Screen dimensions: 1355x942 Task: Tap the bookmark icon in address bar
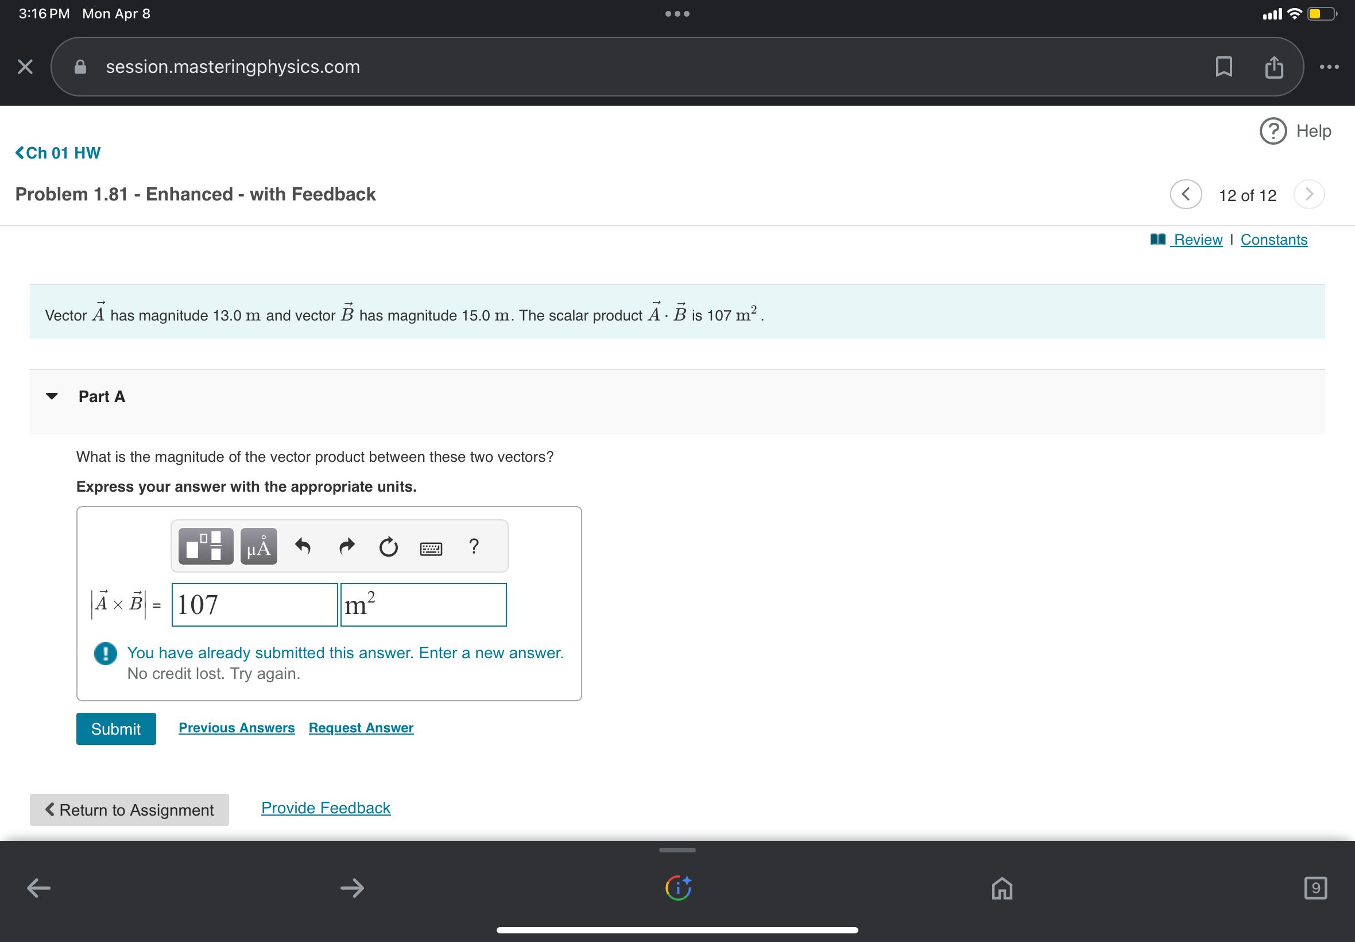coord(1224,67)
